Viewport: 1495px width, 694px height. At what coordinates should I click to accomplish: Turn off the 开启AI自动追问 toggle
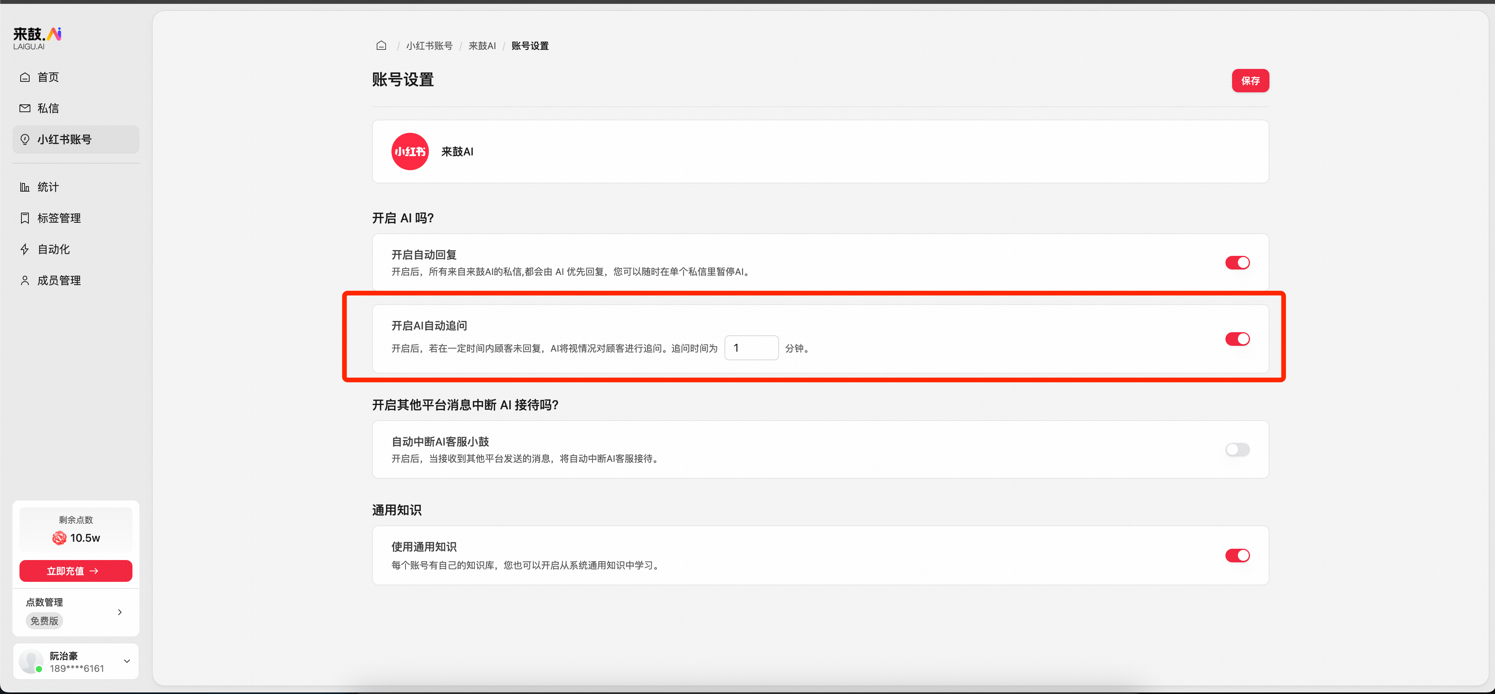(1238, 339)
